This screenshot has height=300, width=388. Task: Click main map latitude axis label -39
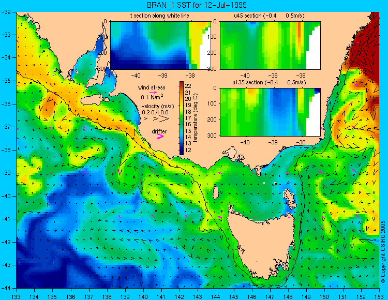click(x=6, y=173)
